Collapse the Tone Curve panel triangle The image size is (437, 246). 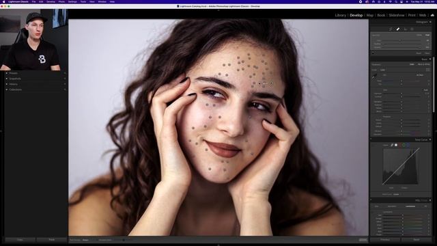430,139
